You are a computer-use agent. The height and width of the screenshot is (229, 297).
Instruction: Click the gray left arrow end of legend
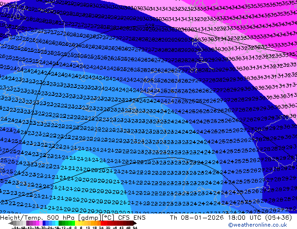[11, 223]
